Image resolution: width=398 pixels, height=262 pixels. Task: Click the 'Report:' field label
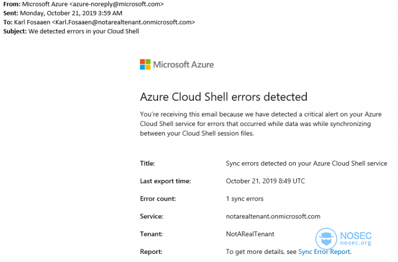[x=151, y=251]
